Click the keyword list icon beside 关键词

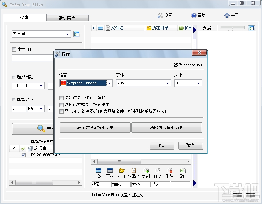click(x=77, y=34)
